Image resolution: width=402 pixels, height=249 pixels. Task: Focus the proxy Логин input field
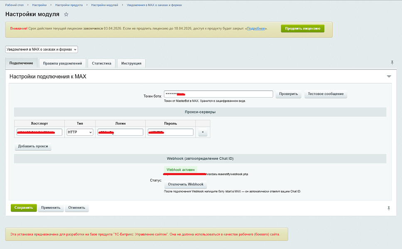coord(120,132)
